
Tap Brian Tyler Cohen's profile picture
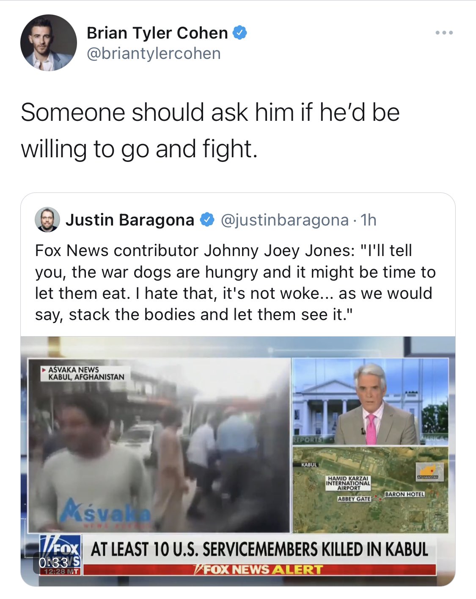49,42
